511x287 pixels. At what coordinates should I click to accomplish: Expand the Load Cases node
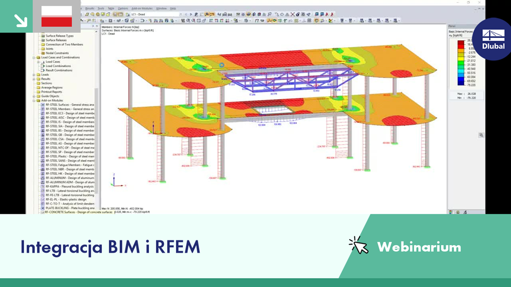pos(38,62)
